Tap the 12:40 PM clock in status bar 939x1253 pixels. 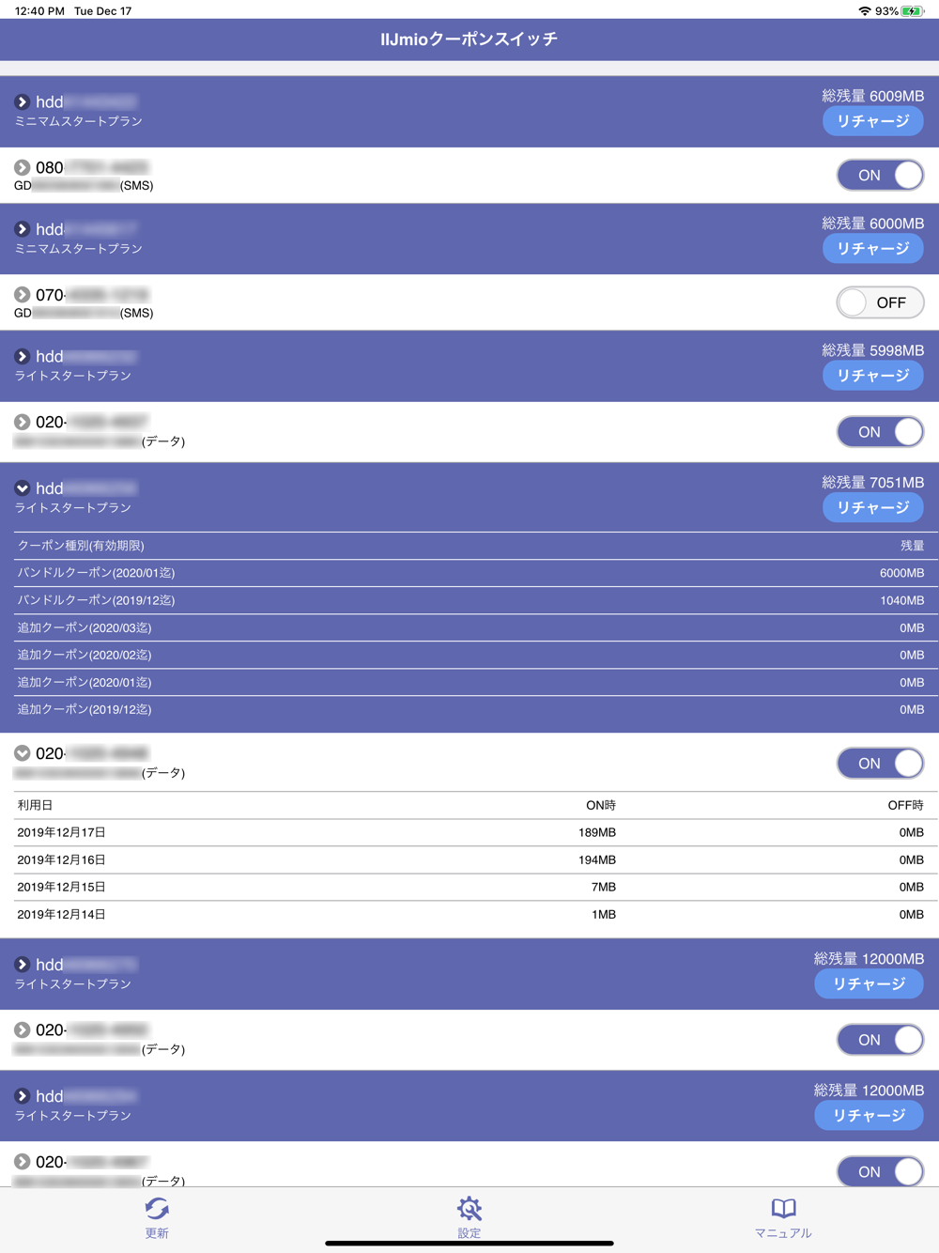(x=39, y=11)
